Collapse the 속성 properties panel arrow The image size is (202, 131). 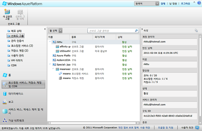click(142, 29)
